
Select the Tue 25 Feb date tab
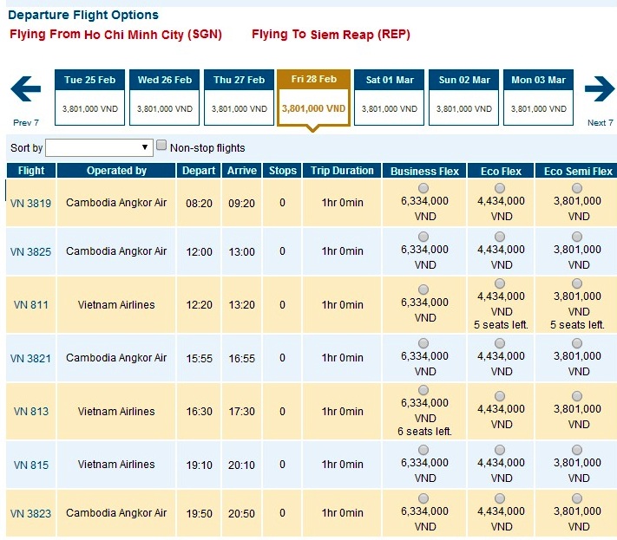click(x=89, y=95)
